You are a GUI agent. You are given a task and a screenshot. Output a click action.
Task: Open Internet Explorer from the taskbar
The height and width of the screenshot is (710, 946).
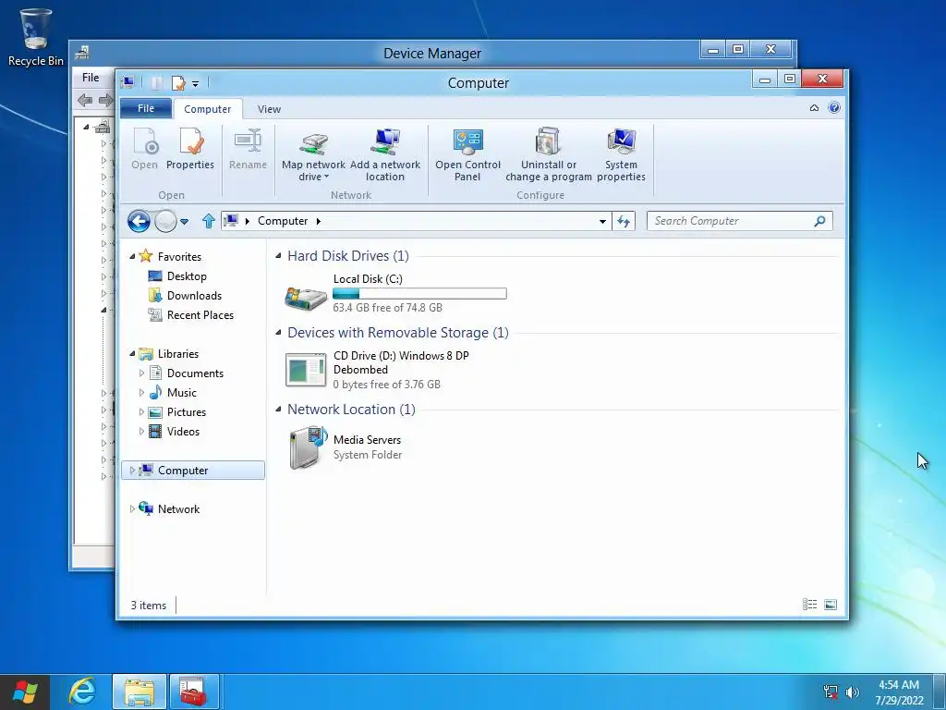tap(82, 692)
